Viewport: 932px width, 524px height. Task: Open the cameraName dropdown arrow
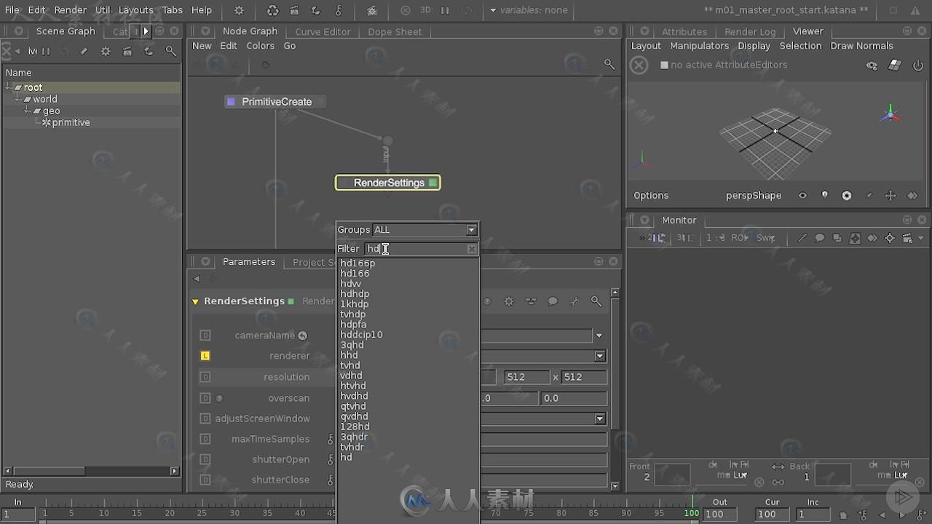pyautogui.click(x=599, y=336)
